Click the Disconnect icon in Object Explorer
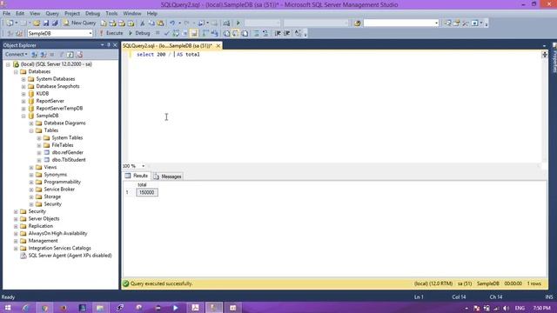 (44, 54)
